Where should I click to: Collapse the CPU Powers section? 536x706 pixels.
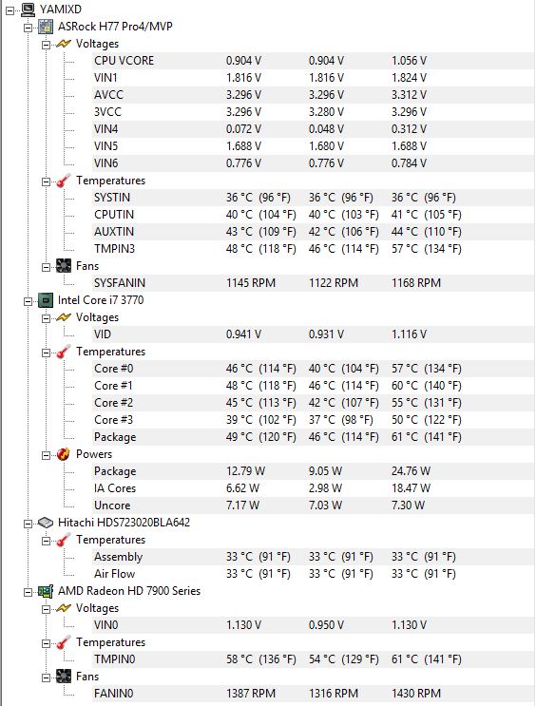[x=46, y=455]
